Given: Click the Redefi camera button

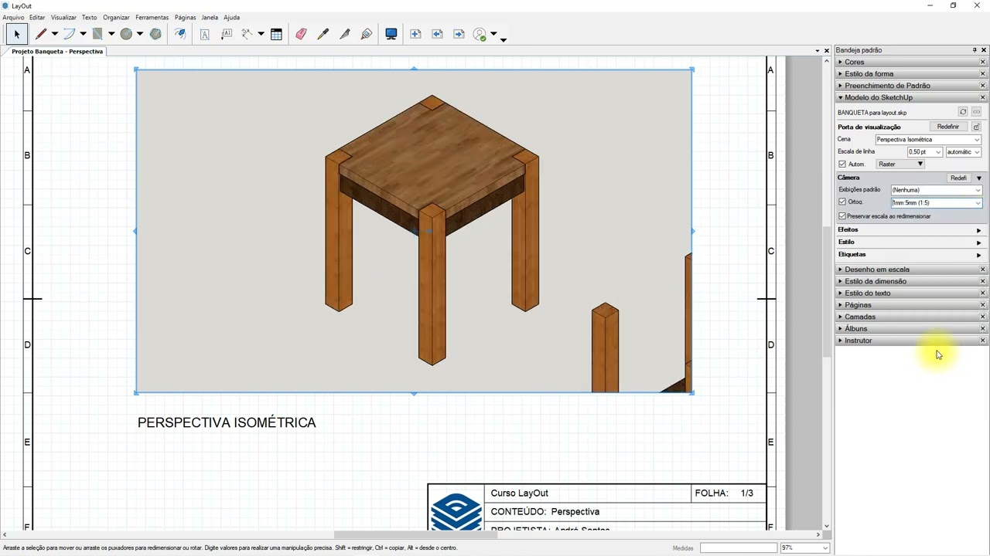Looking at the screenshot, I should [958, 178].
